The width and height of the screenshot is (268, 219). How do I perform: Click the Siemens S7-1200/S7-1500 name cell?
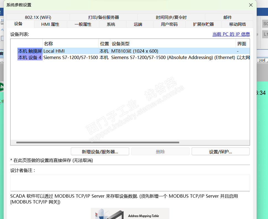click(71, 57)
